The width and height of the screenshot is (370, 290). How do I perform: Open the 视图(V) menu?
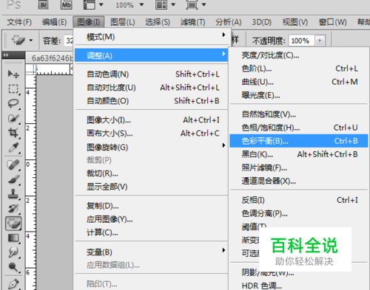pos(295,22)
